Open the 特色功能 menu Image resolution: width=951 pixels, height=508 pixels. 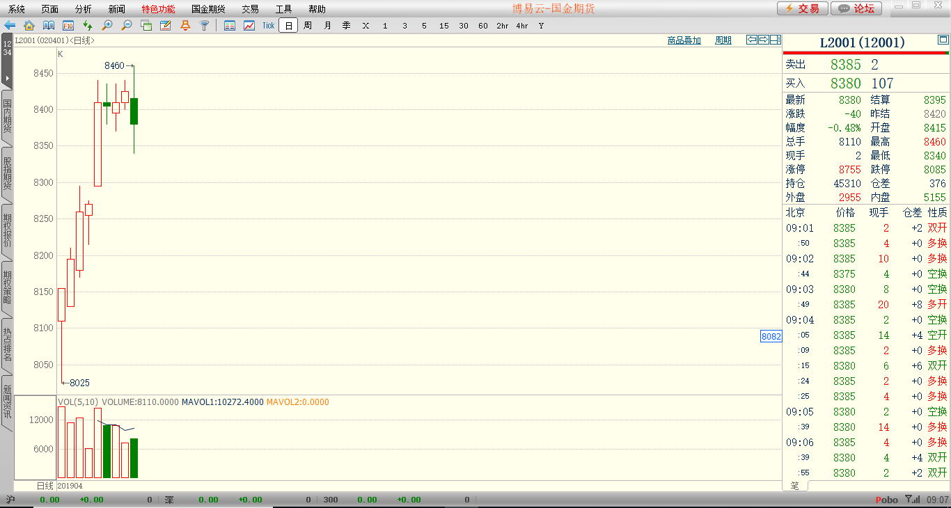158,9
